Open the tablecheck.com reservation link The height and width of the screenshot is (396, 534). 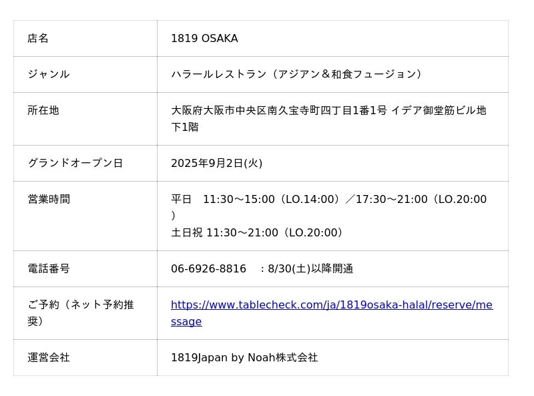tap(331, 305)
